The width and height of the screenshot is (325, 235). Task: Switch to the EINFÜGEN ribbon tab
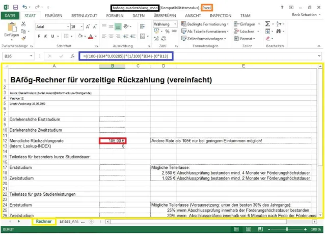pyautogui.click(x=53, y=16)
